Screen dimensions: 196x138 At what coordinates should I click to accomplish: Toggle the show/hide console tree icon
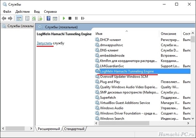pyautogui.click(x=19, y=18)
